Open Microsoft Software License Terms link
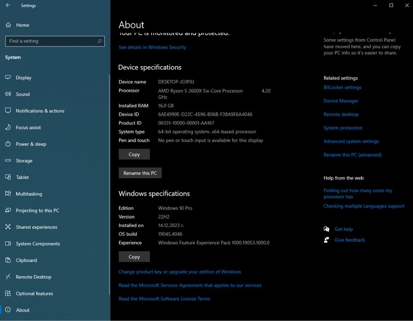Viewport: 413px width, 321px height. click(x=164, y=299)
